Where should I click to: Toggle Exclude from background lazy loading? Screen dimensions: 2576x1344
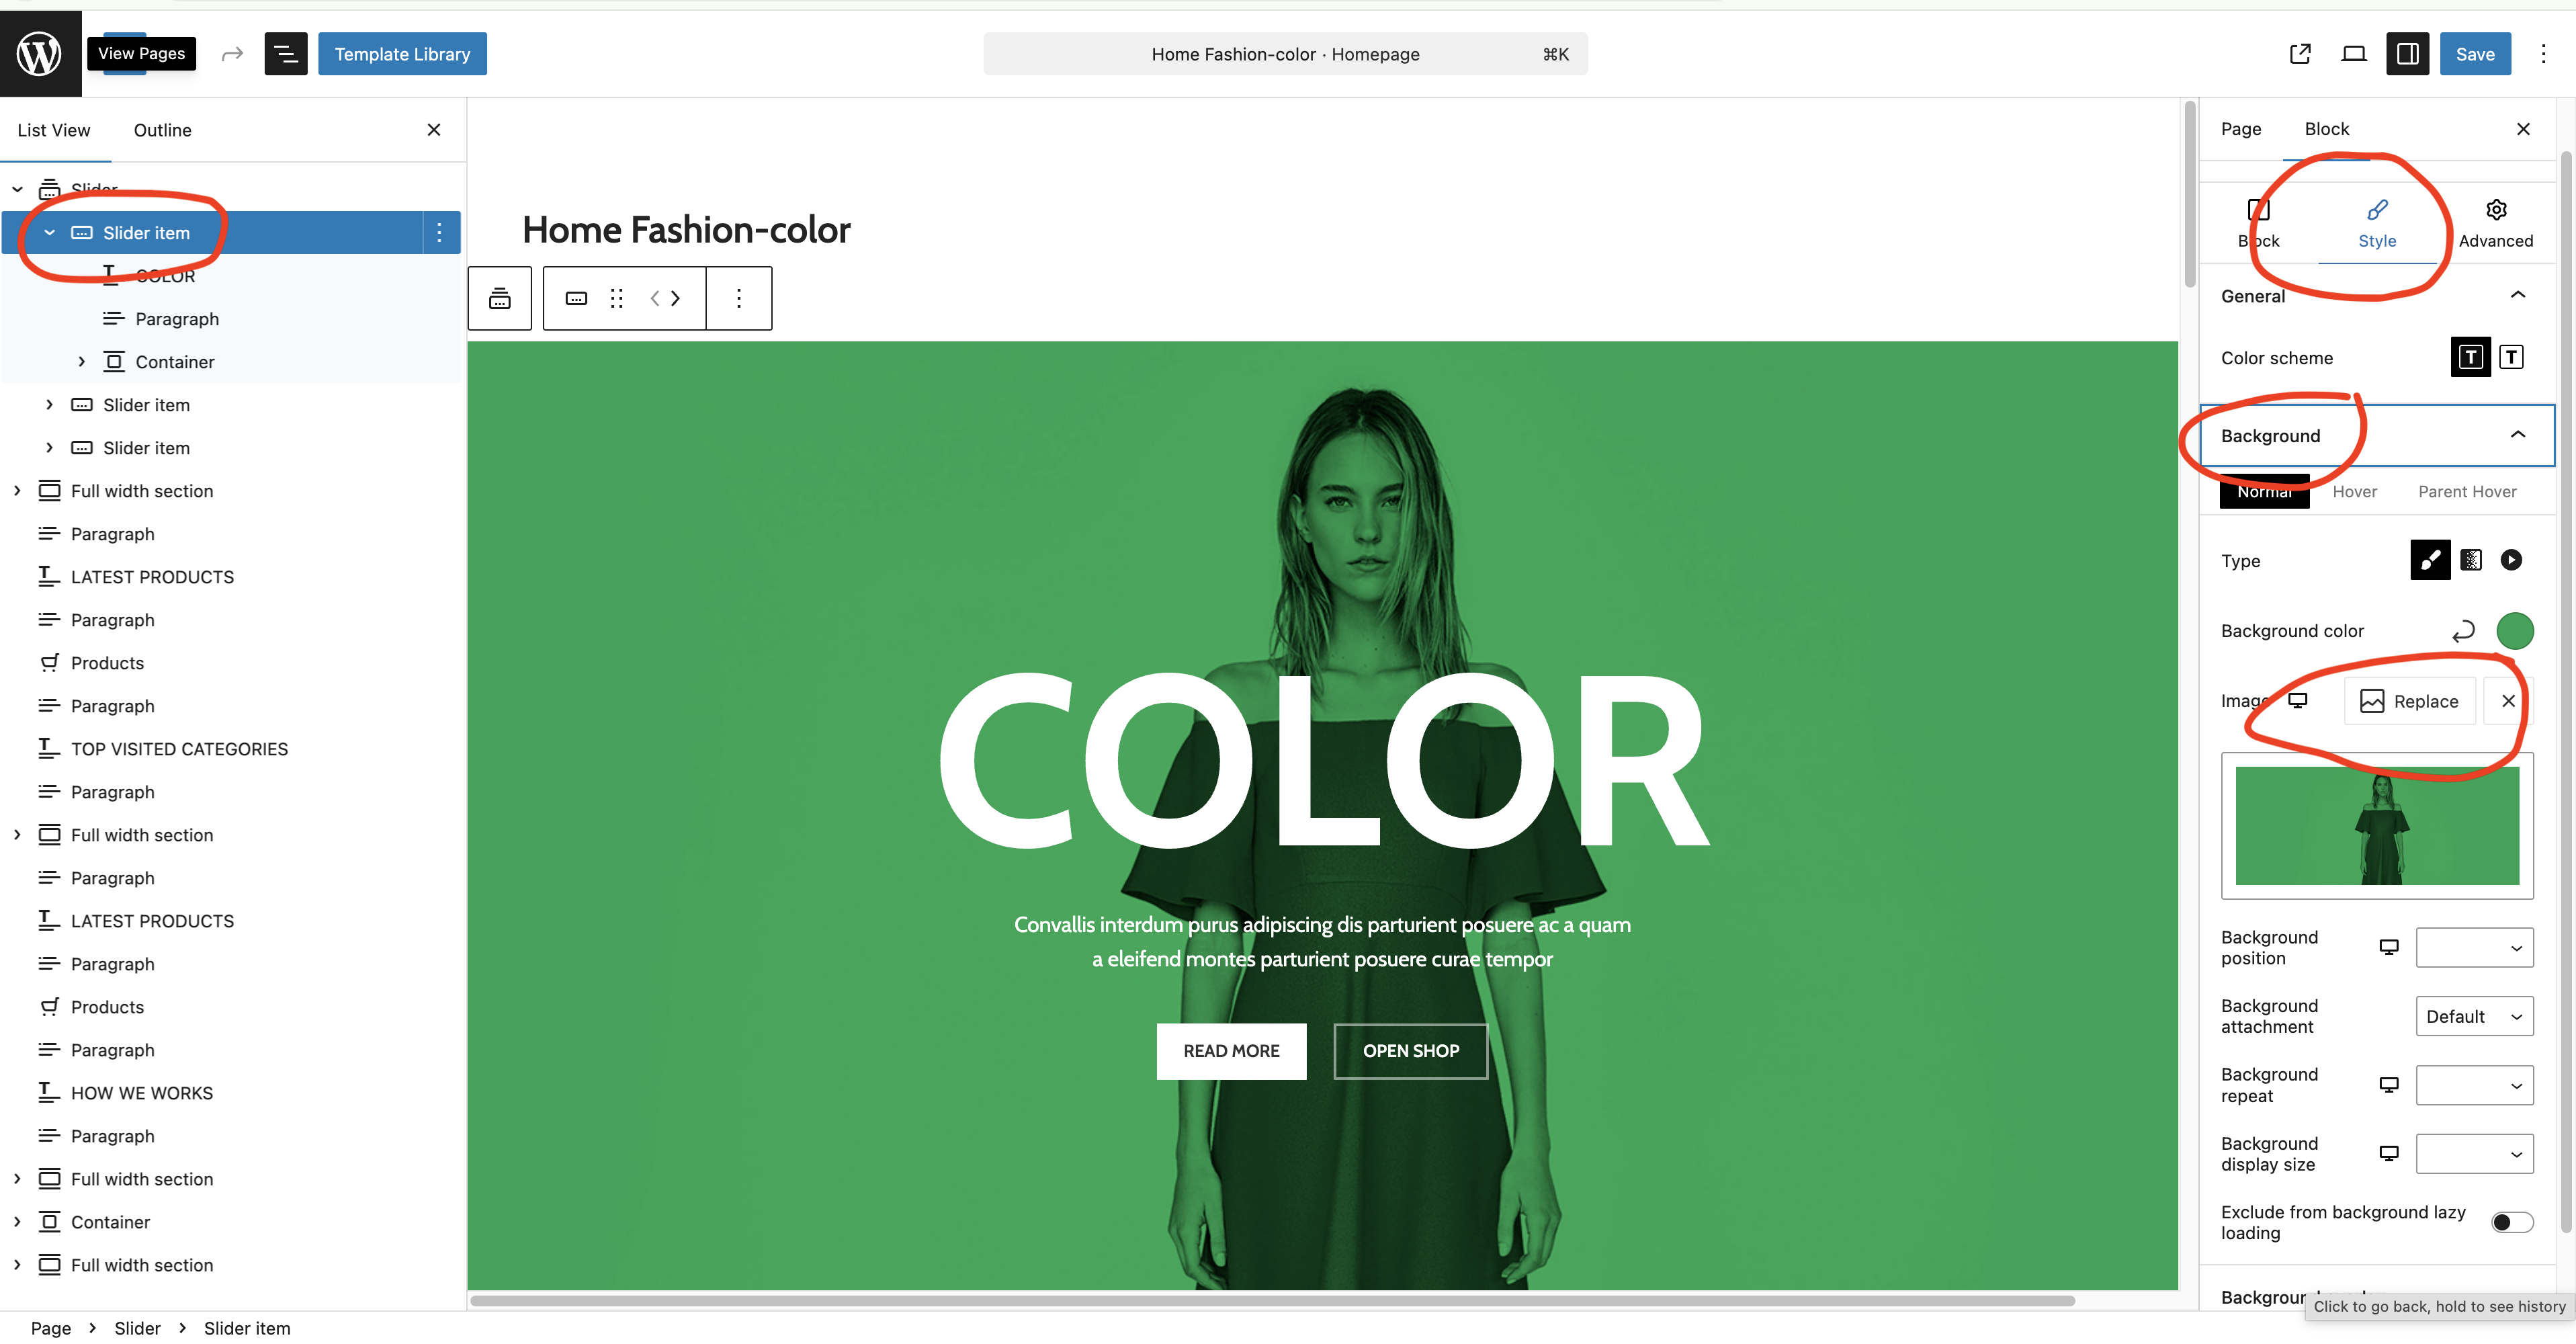pyautogui.click(x=2512, y=1222)
